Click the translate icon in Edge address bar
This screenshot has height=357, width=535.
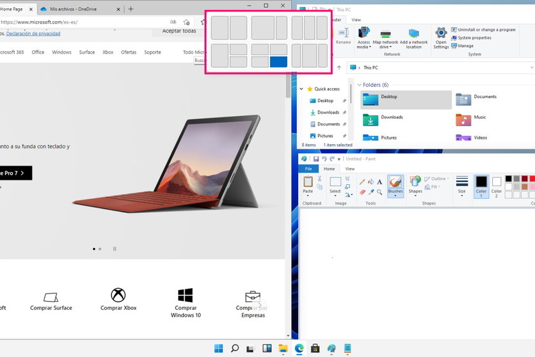coord(173,22)
